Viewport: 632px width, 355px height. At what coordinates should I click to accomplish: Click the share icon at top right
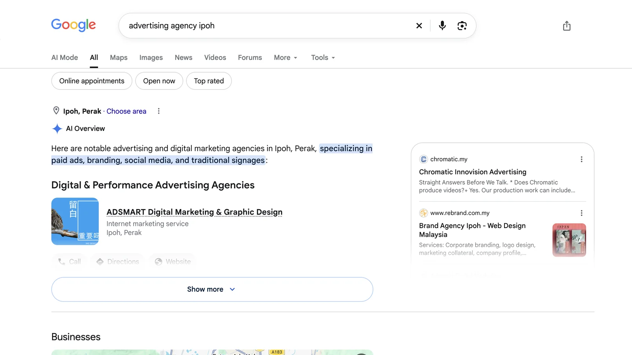[x=567, y=26]
